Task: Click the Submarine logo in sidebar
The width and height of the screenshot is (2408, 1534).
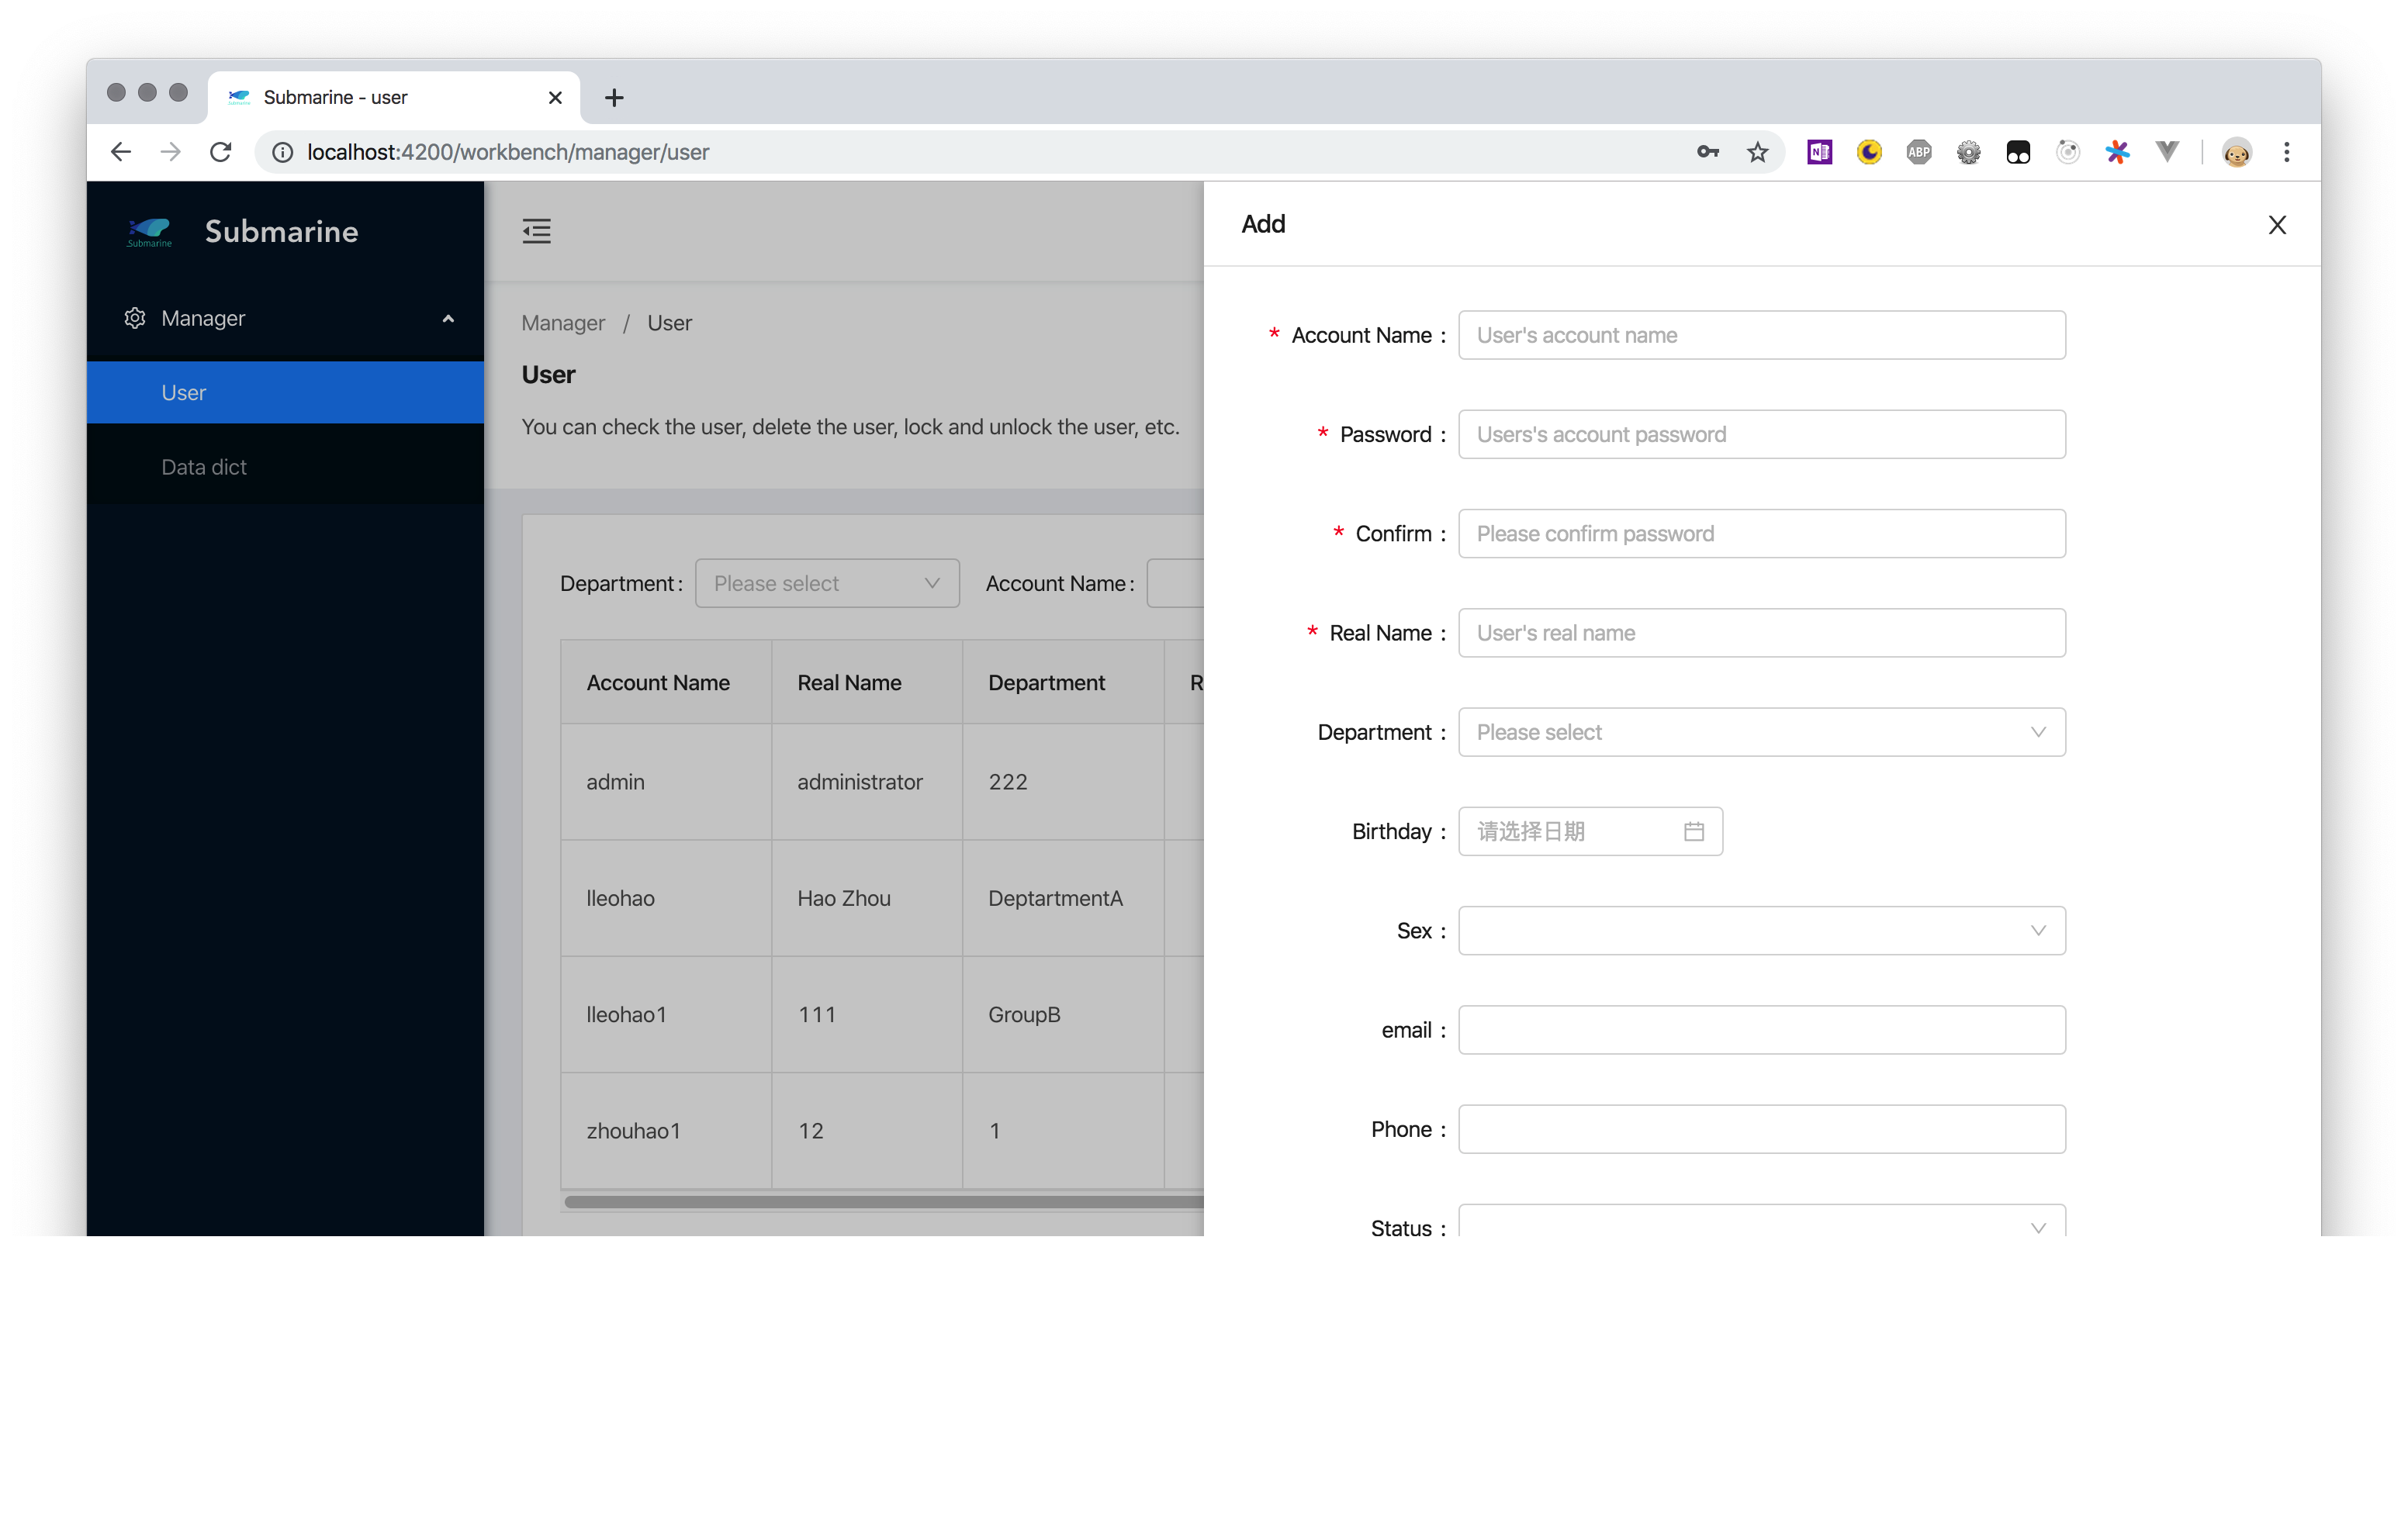Action: (150, 231)
